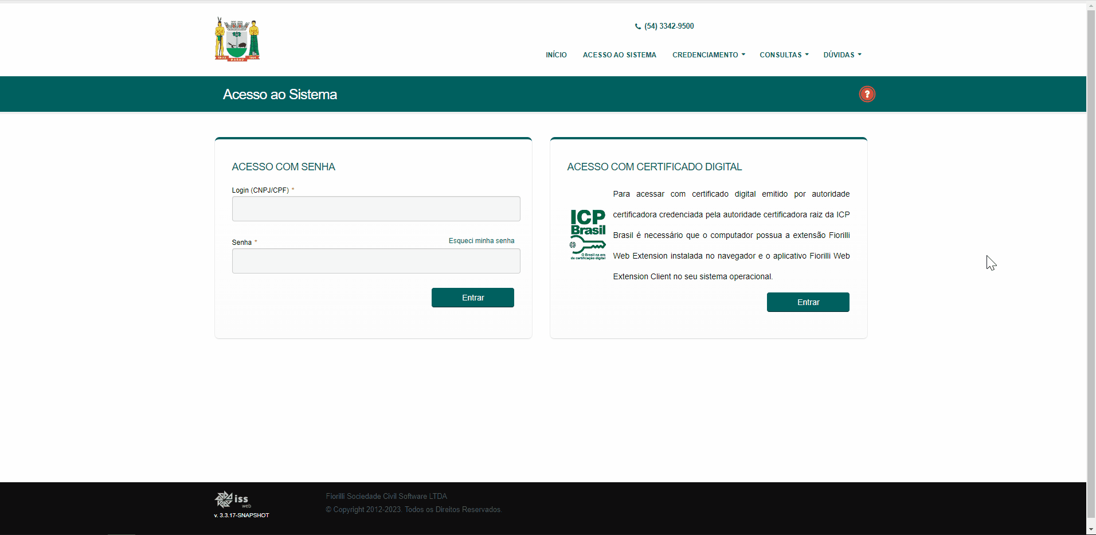Open the CONSULTAS dropdown menu
1096x535 pixels.
(783, 54)
